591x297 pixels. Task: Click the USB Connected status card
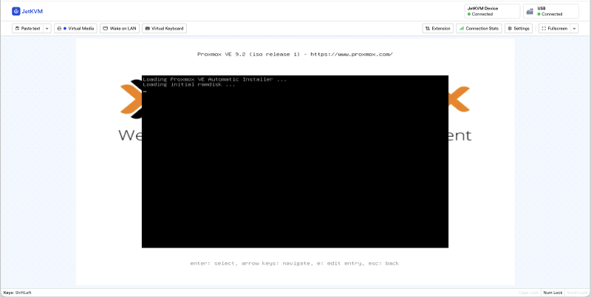[550, 11]
